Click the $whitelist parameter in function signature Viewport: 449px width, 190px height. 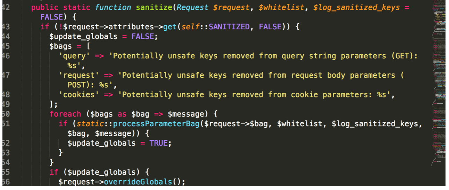(281, 7)
